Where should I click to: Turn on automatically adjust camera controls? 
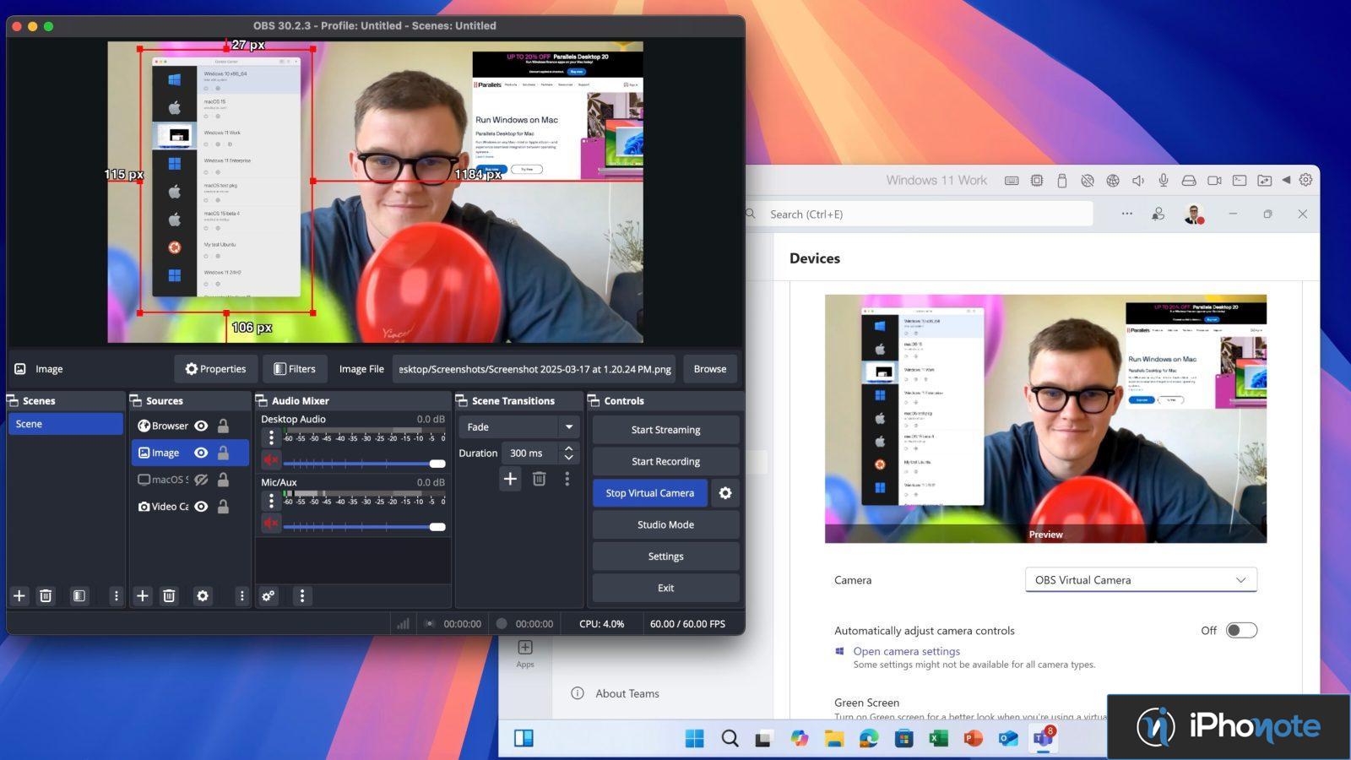[1241, 630]
